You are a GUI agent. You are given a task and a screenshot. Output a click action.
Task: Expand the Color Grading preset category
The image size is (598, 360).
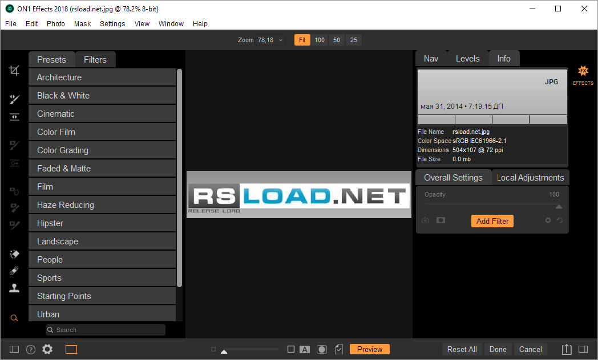click(x=102, y=150)
